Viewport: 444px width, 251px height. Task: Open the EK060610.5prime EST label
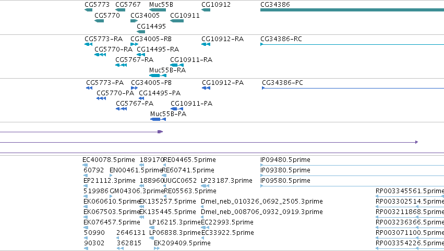click(112, 202)
